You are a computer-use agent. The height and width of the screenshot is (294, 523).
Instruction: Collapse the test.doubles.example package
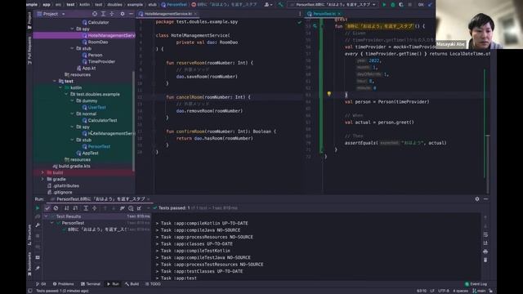pyautogui.click(x=66, y=95)
